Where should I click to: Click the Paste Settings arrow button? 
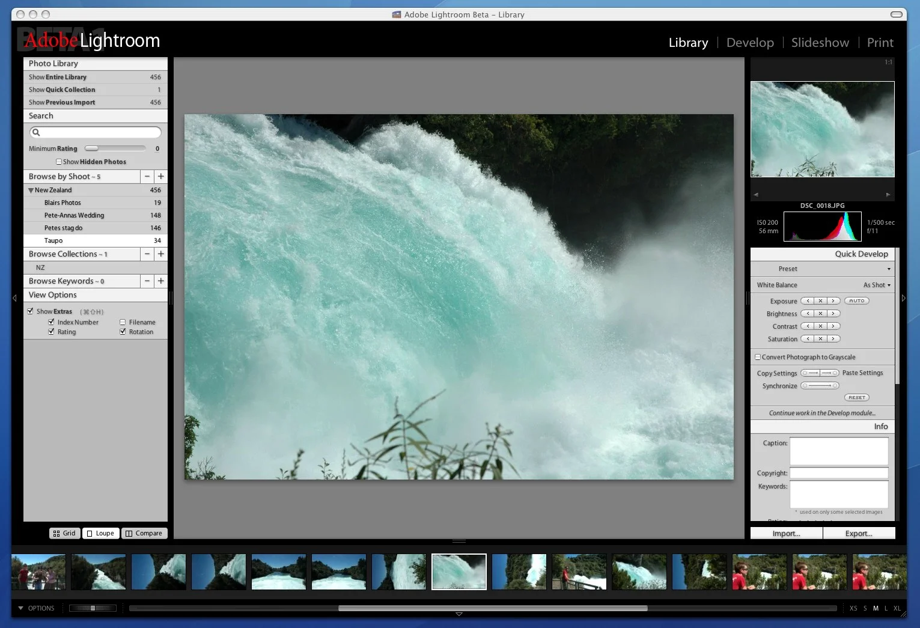click(x=830, y=373)
